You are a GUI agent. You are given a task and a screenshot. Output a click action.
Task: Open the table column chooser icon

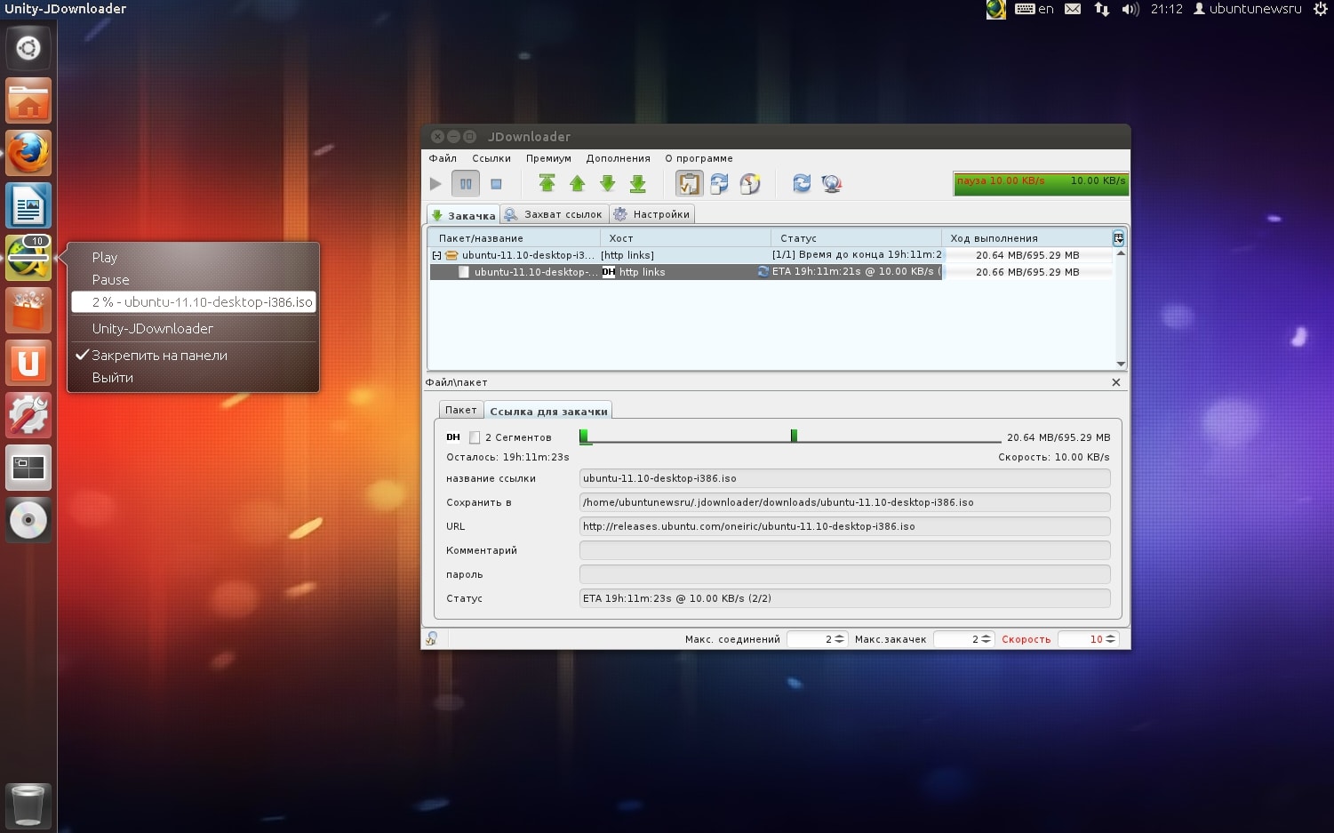(1118, 238)
